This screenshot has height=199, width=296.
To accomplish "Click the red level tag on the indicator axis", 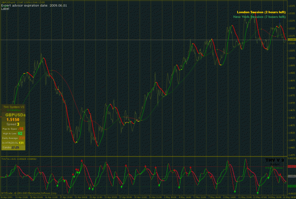I will pos(292,166).
